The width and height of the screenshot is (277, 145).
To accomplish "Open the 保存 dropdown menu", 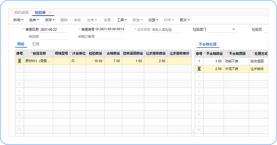I will (x=50, y=20).
